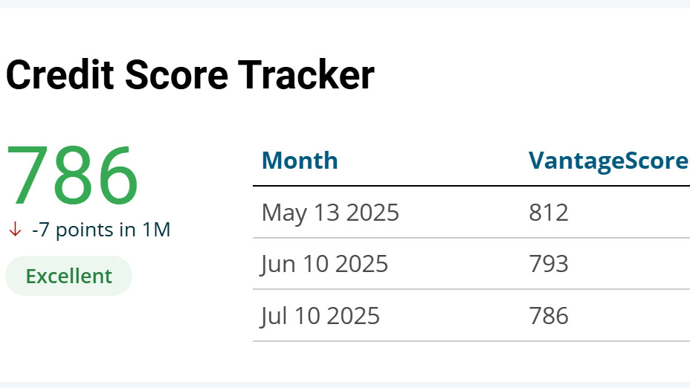This screenshot has width=690, height=388.
Task: Click the 786 value in the table
Action: [x=549, y=316]
